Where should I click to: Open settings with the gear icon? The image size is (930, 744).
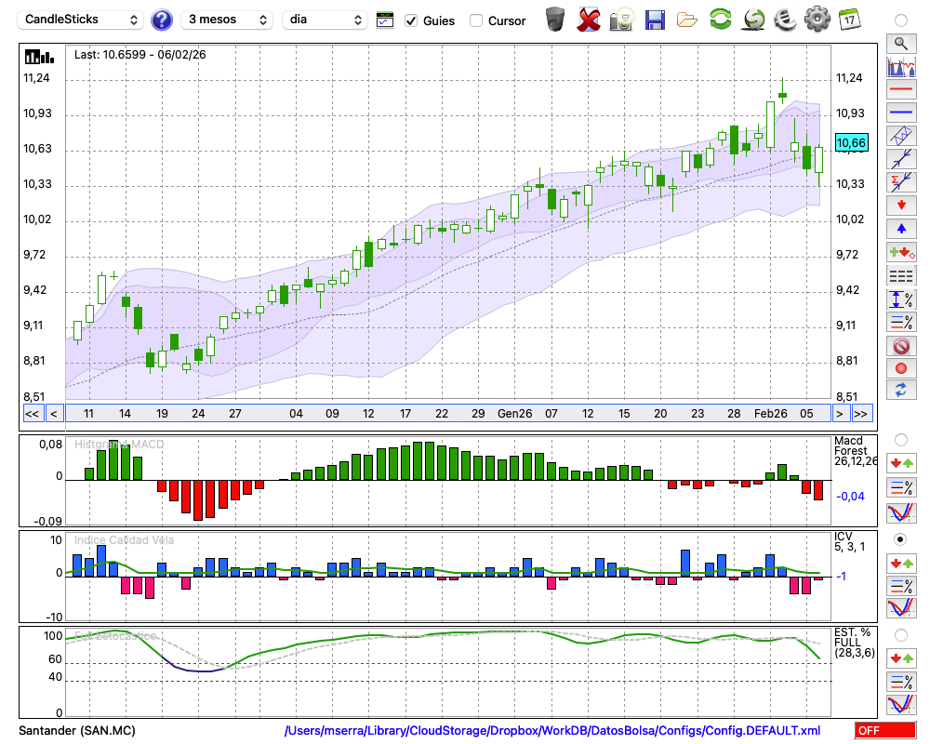(x=817, y=20)
